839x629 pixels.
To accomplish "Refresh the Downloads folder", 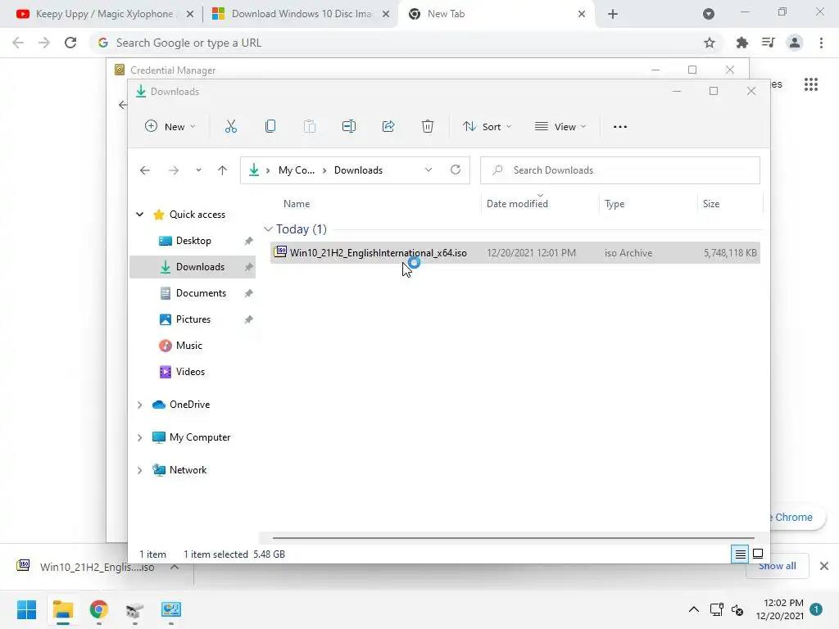I will click(x=456, y=170).
